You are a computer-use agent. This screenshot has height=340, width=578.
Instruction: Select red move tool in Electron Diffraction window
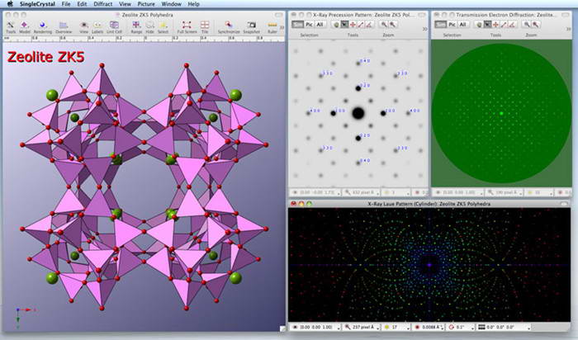tap(495, 24)
